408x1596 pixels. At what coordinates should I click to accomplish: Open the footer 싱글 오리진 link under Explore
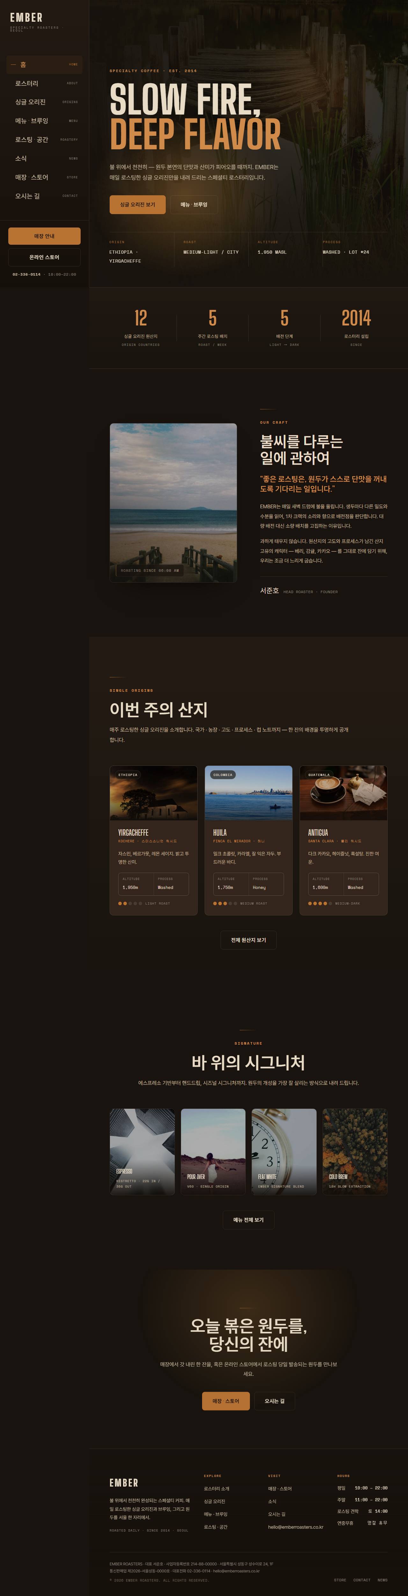tap(215, 1501)
